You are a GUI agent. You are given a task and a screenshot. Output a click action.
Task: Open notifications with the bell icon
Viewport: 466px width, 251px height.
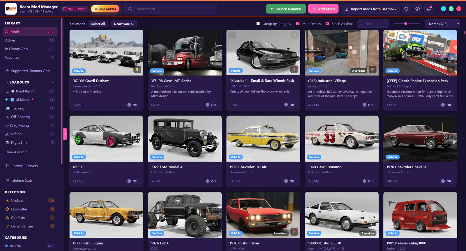tap(429, 9)
